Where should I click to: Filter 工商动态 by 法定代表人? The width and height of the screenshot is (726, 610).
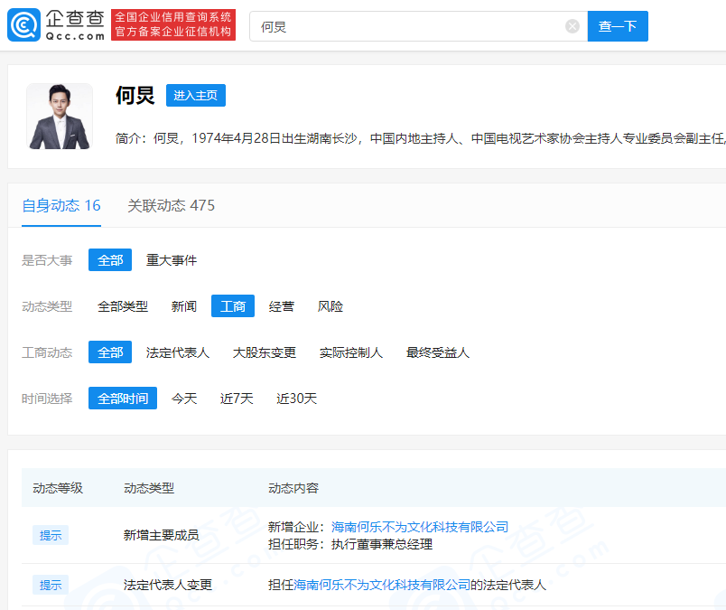178,352
